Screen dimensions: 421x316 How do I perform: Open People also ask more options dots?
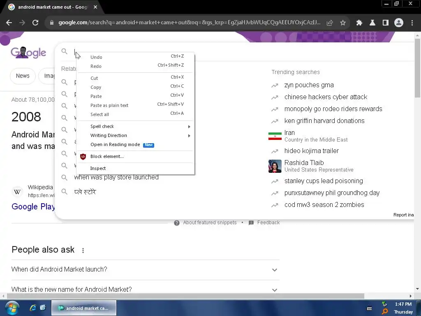83,251
